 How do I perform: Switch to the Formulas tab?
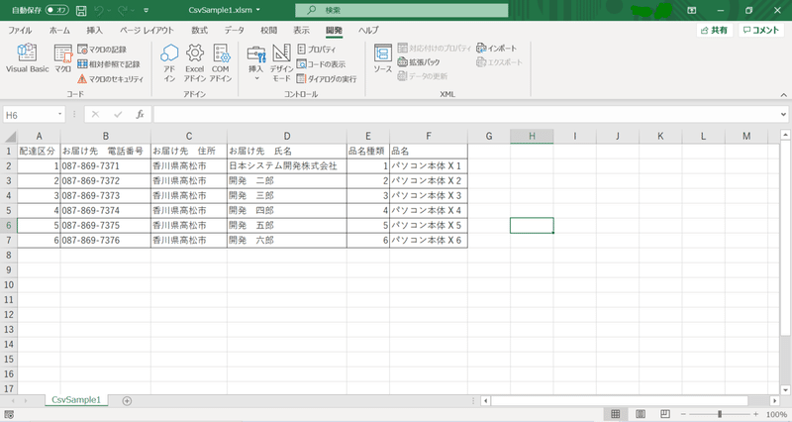click(200, 31)
